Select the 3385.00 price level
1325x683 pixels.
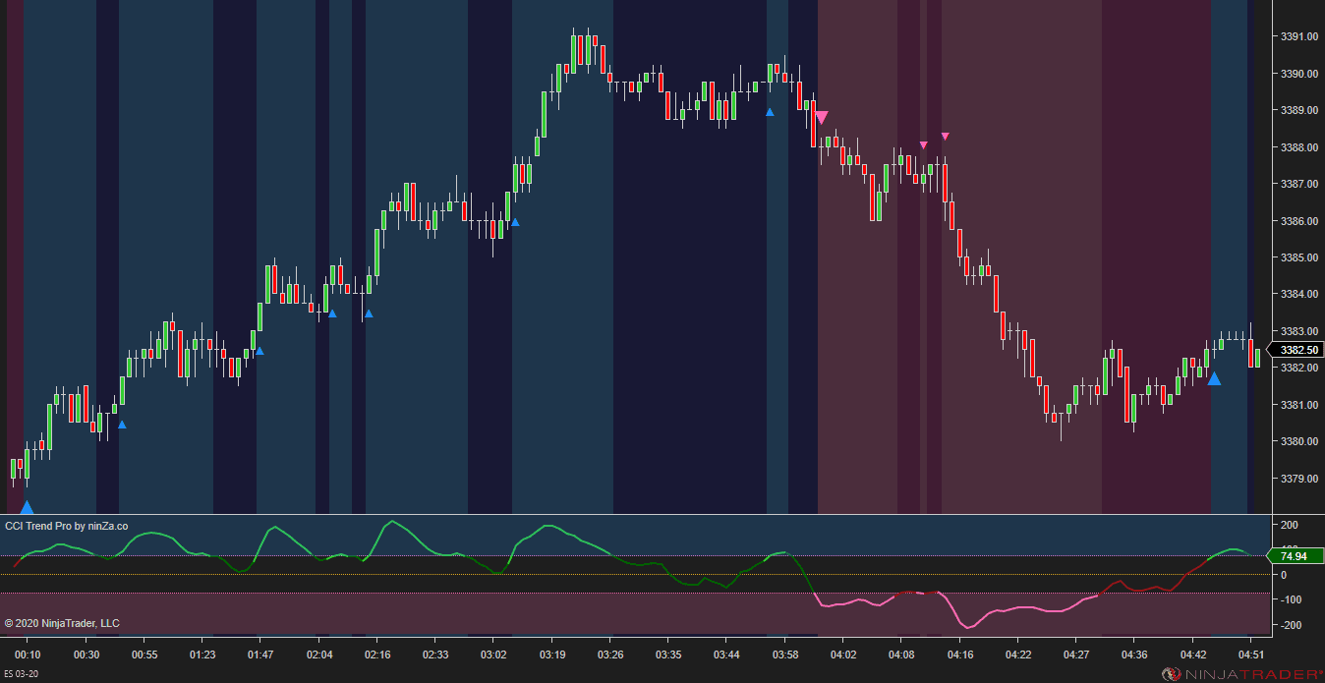pyautogui.click(x=1299, y=257)
